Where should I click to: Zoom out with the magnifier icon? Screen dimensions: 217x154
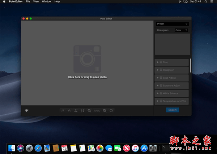pos(105,110)
